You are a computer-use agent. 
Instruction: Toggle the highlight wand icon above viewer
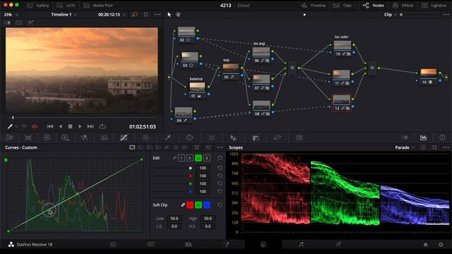(x=30, y=23)
